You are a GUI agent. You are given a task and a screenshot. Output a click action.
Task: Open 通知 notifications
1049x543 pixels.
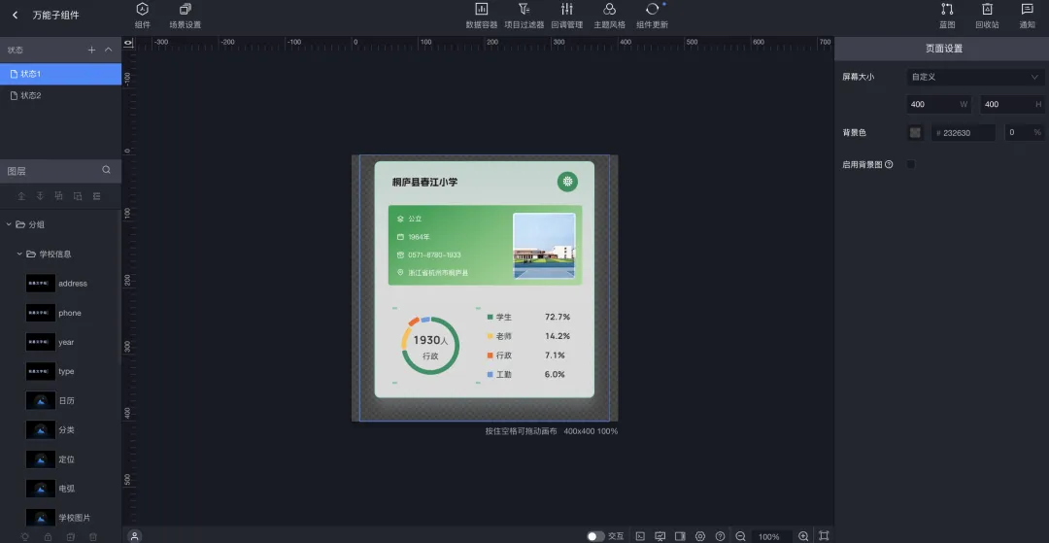[x=1028, y=16]
